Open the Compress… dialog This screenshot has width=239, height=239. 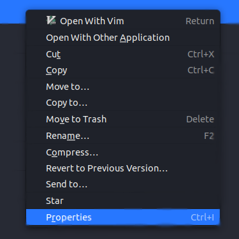tap(123, 152)
